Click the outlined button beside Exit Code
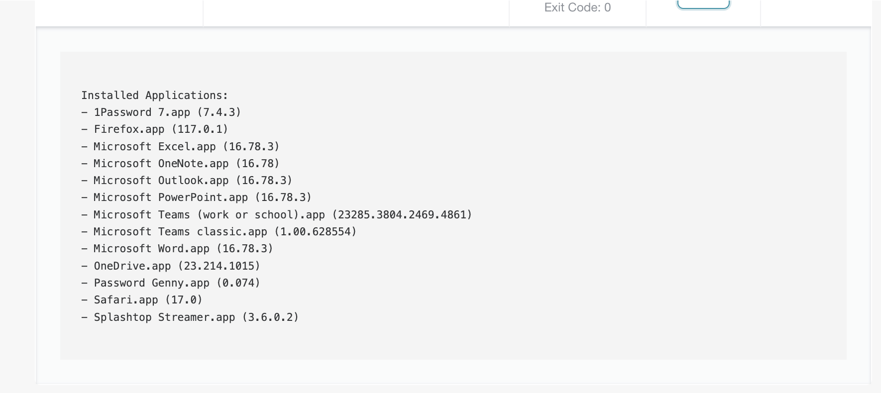This screenshot has height=393, width=881. [x=703, y=4]
